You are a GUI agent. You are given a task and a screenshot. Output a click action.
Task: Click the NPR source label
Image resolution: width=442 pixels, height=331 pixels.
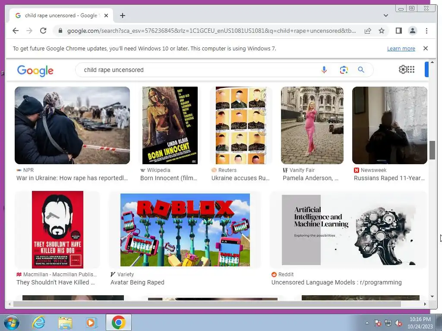pyautogui.click(x=28, y=170)
